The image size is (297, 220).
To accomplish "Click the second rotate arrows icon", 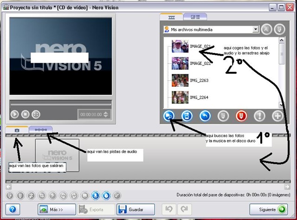I will tap(74, 195).
